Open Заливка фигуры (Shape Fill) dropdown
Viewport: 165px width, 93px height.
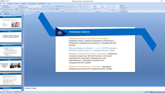coord(112,6)
